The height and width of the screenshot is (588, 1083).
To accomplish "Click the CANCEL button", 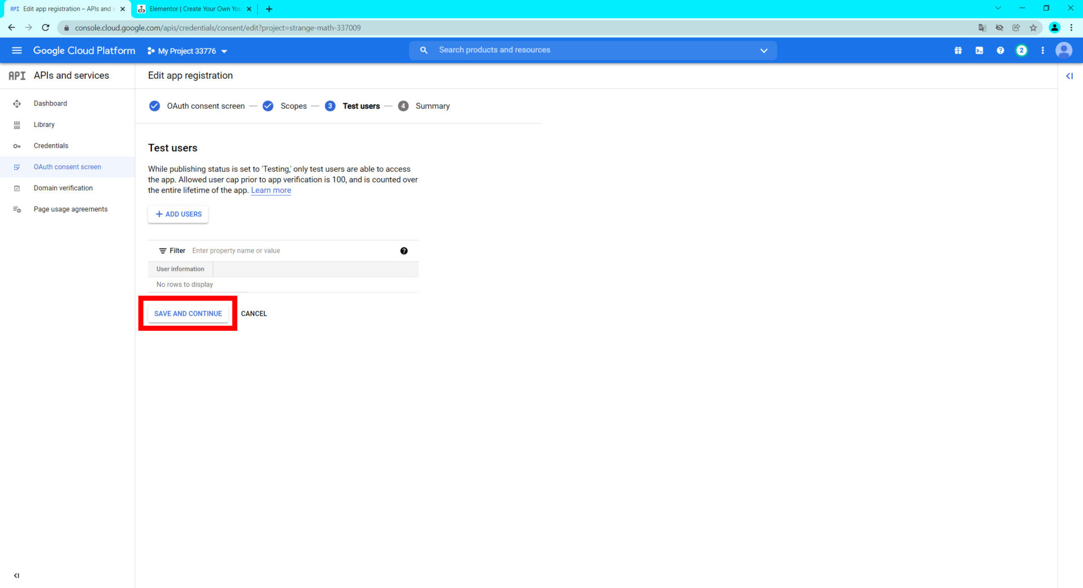I will pyautogui.click(x=254, y=313).
